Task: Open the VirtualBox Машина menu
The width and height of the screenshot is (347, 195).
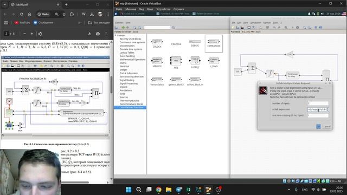Action: (x=131, y=9)
